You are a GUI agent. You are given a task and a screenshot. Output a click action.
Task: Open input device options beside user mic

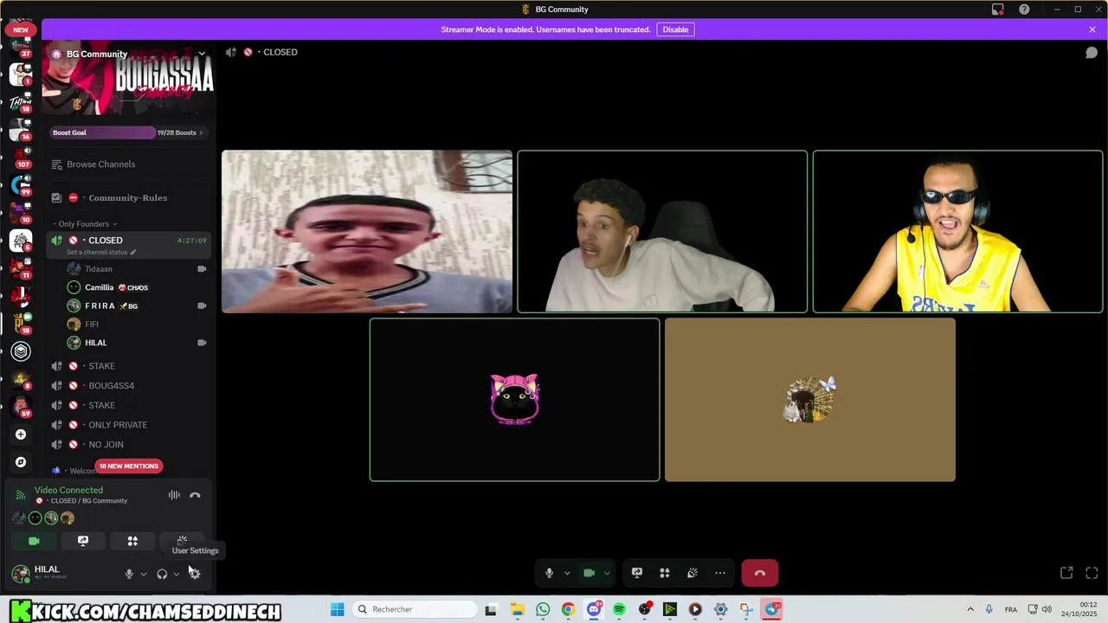[x=144, y=574]
